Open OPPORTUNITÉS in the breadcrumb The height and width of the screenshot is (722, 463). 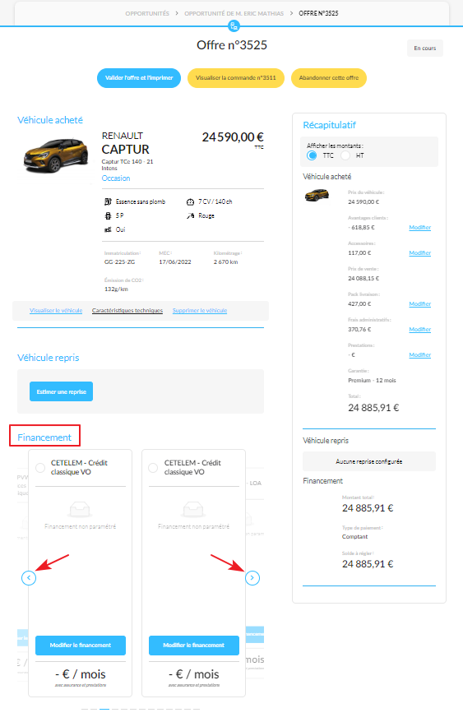pos(147,13)
